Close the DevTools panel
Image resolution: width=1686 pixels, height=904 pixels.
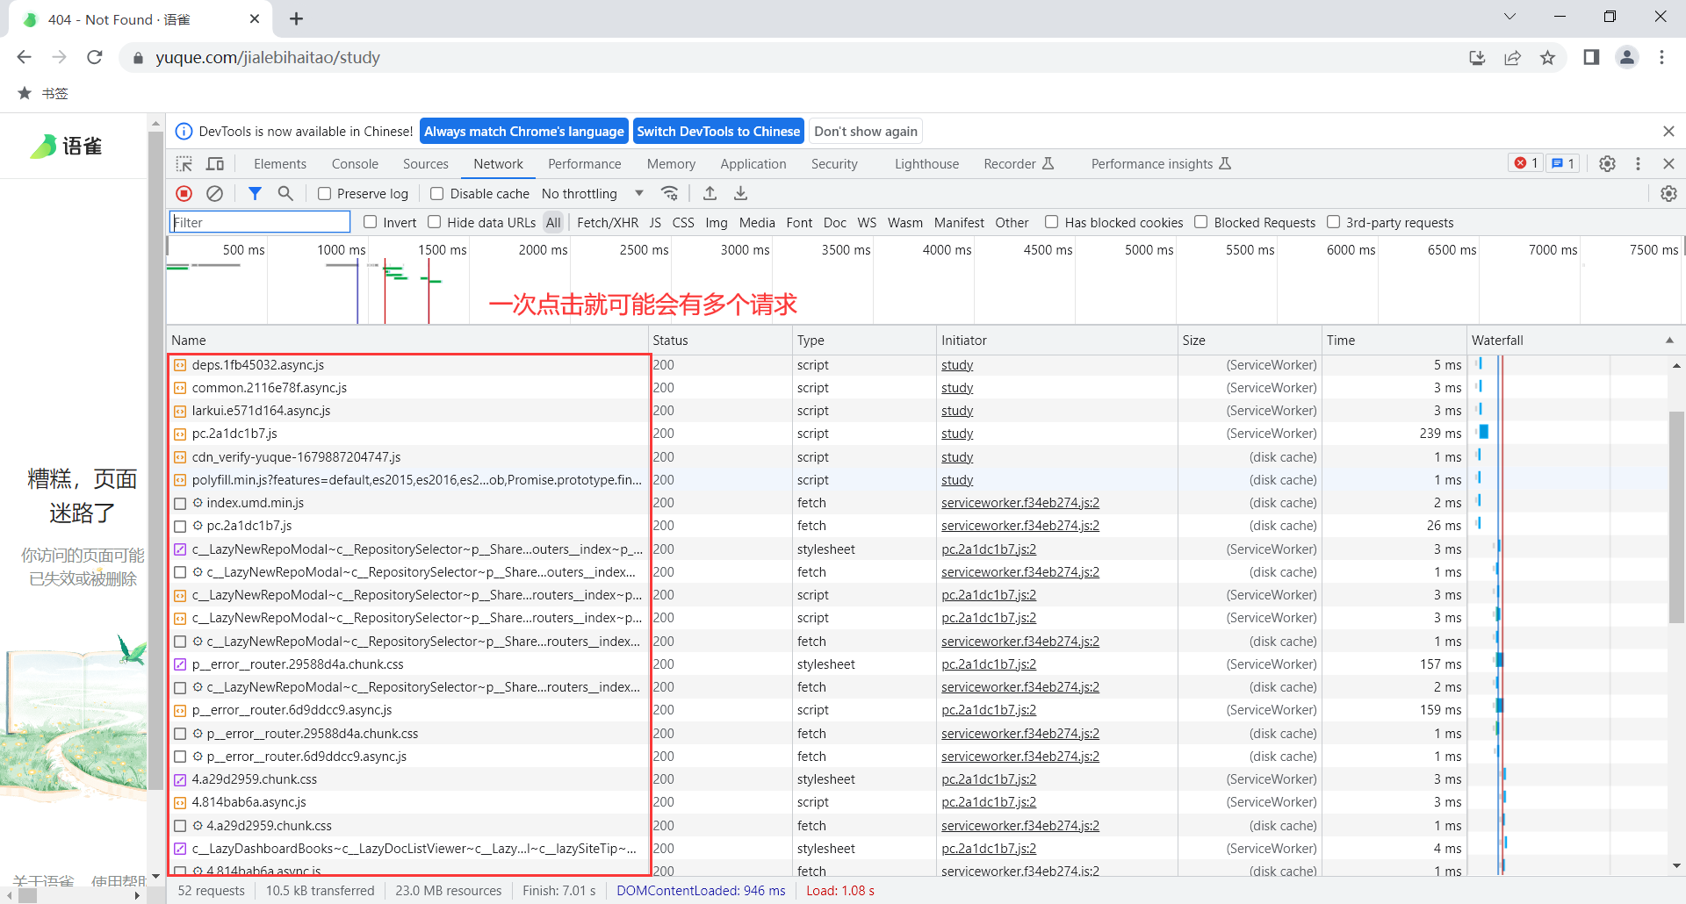tap(1668, 163)
